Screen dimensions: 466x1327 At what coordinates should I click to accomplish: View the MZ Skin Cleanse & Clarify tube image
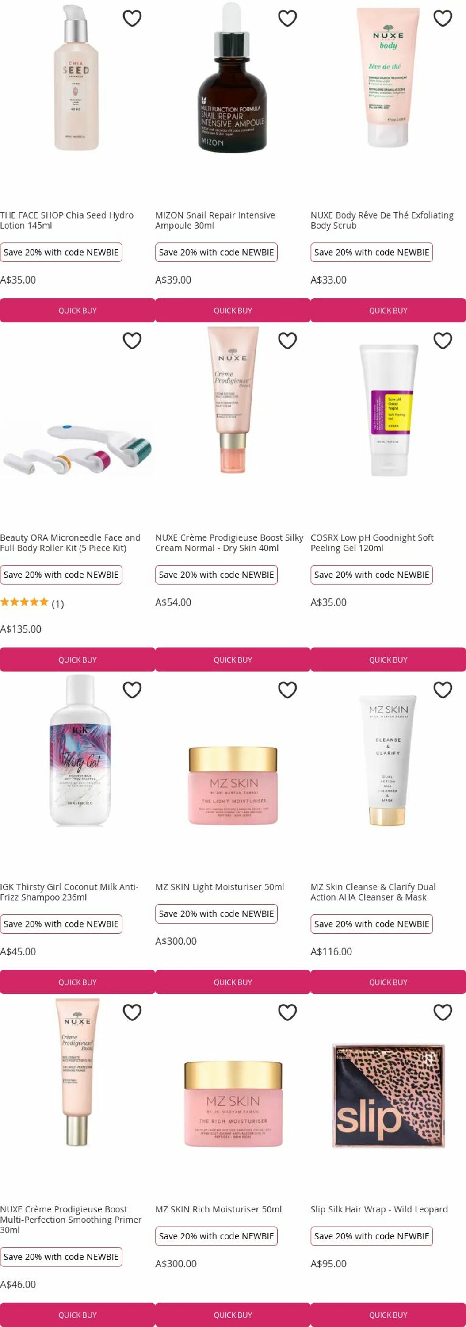(388, 760)
